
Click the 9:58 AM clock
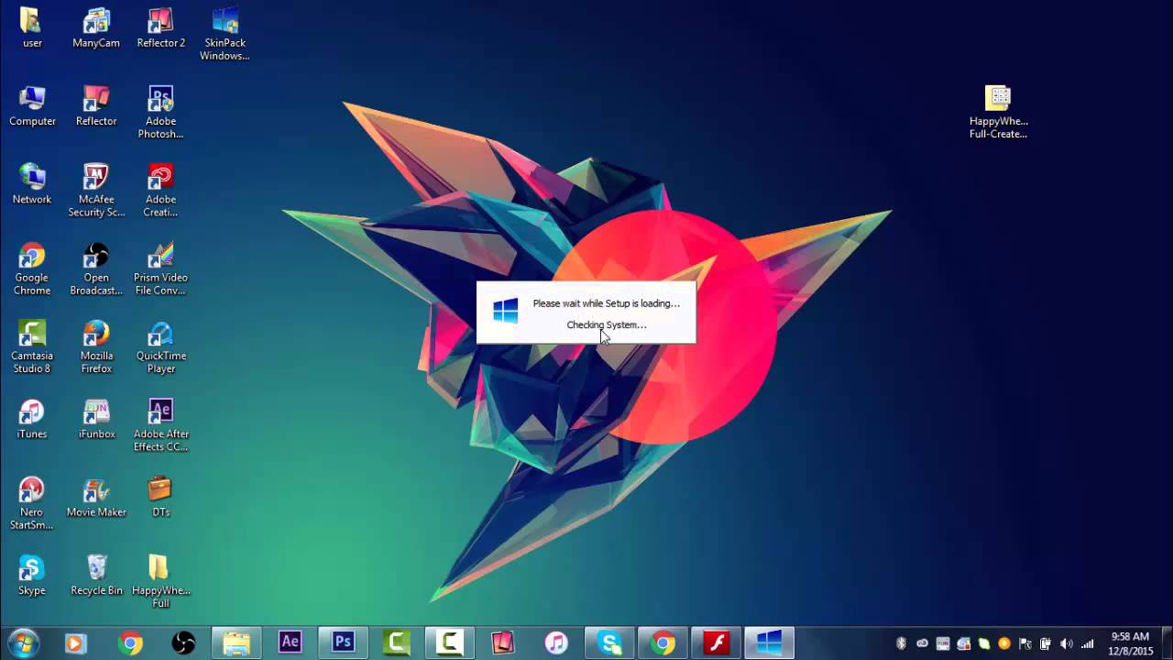point(1130,636)
